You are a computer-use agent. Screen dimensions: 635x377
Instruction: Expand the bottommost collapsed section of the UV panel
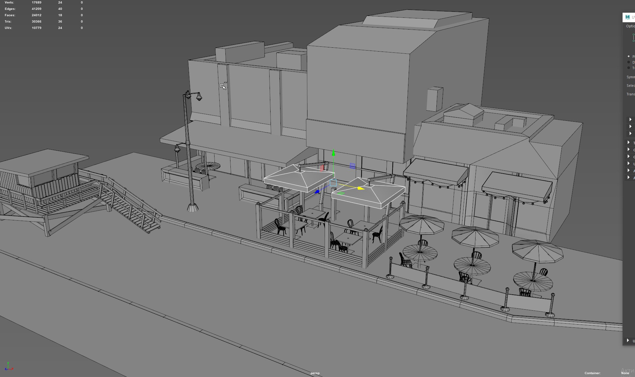pos(628,340)
